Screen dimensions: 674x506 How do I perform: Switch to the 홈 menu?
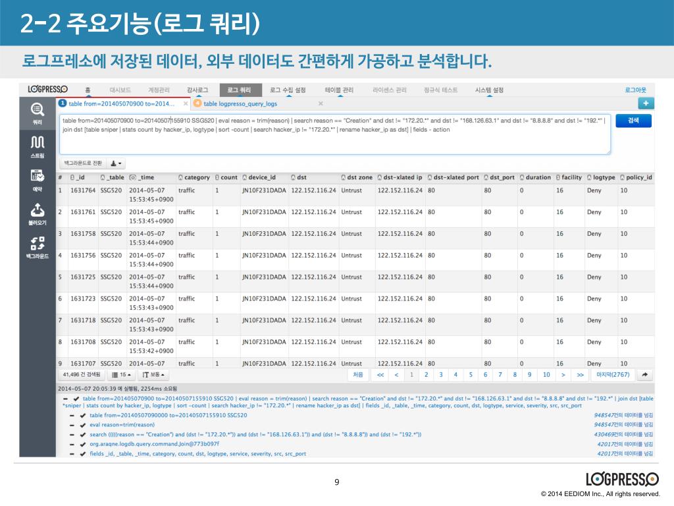[88, 90]
